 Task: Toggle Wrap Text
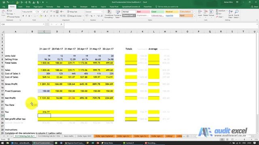tap(72, 12)
